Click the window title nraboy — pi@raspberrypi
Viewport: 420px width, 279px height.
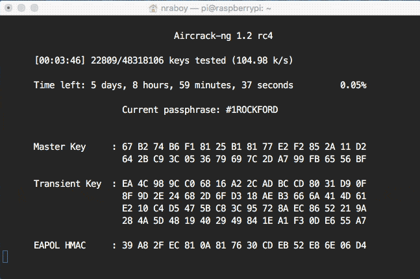tap(216, 8)
